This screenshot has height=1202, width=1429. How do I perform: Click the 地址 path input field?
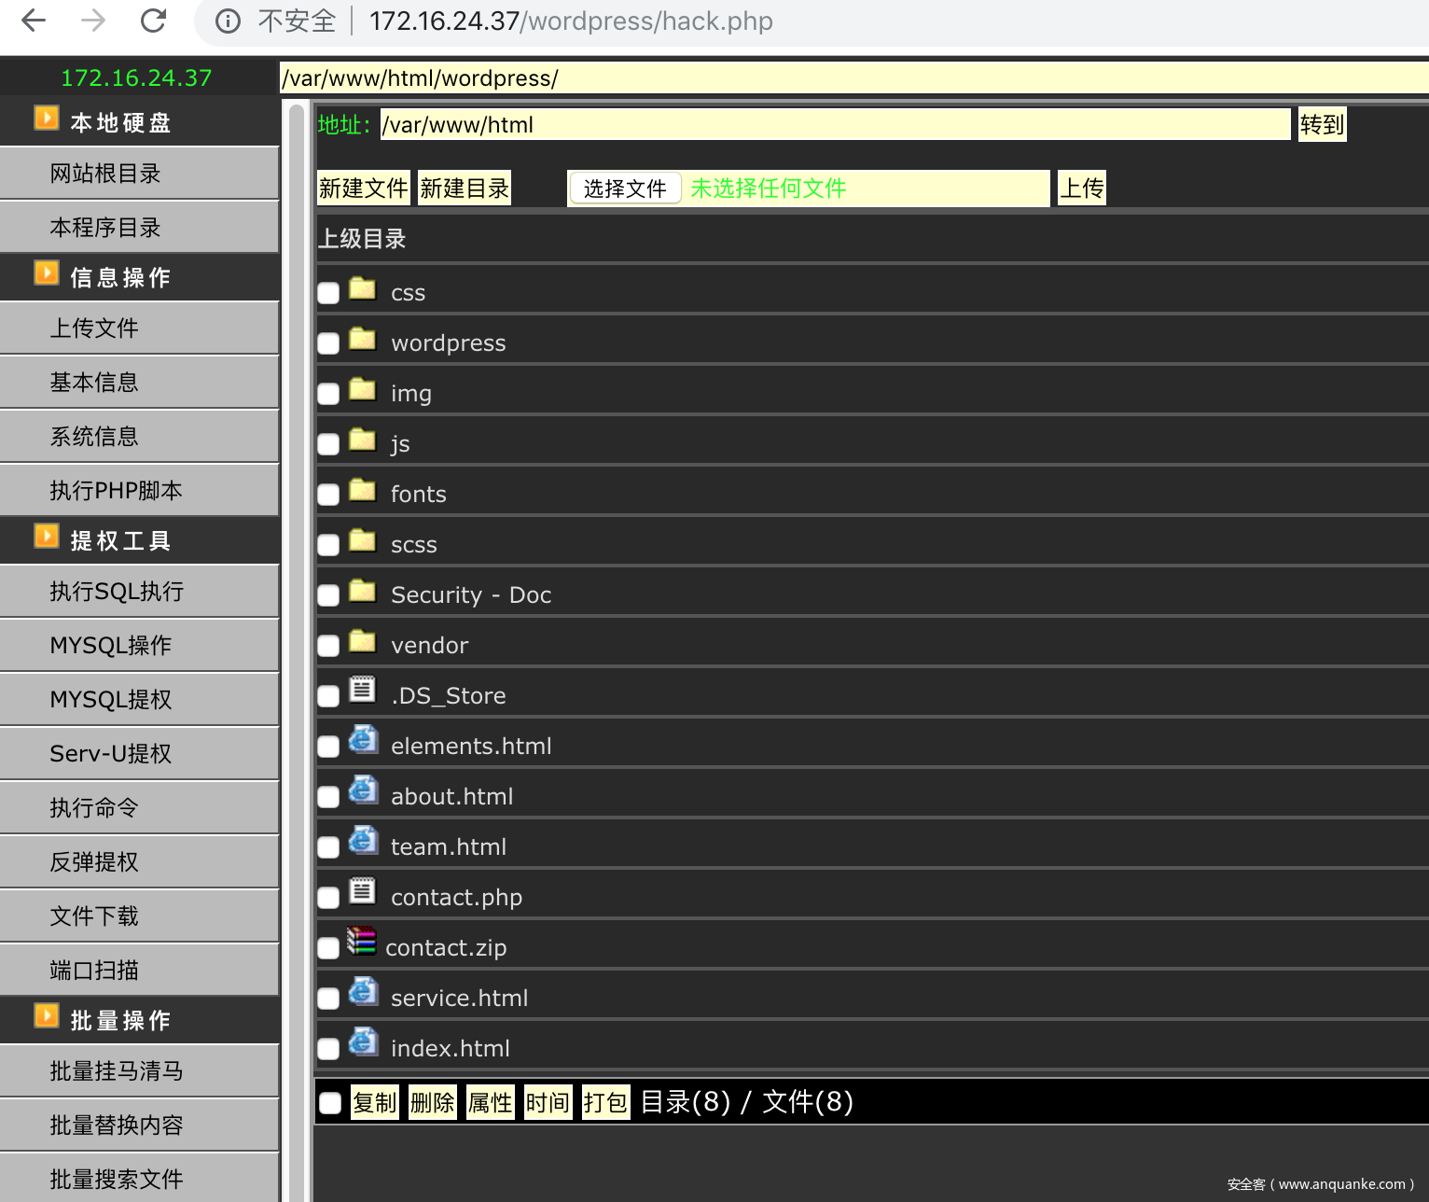(835, 125)
